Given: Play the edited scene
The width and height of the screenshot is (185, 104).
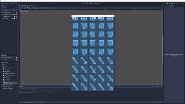Looking at the screenshot, I should tap(172, 3).
